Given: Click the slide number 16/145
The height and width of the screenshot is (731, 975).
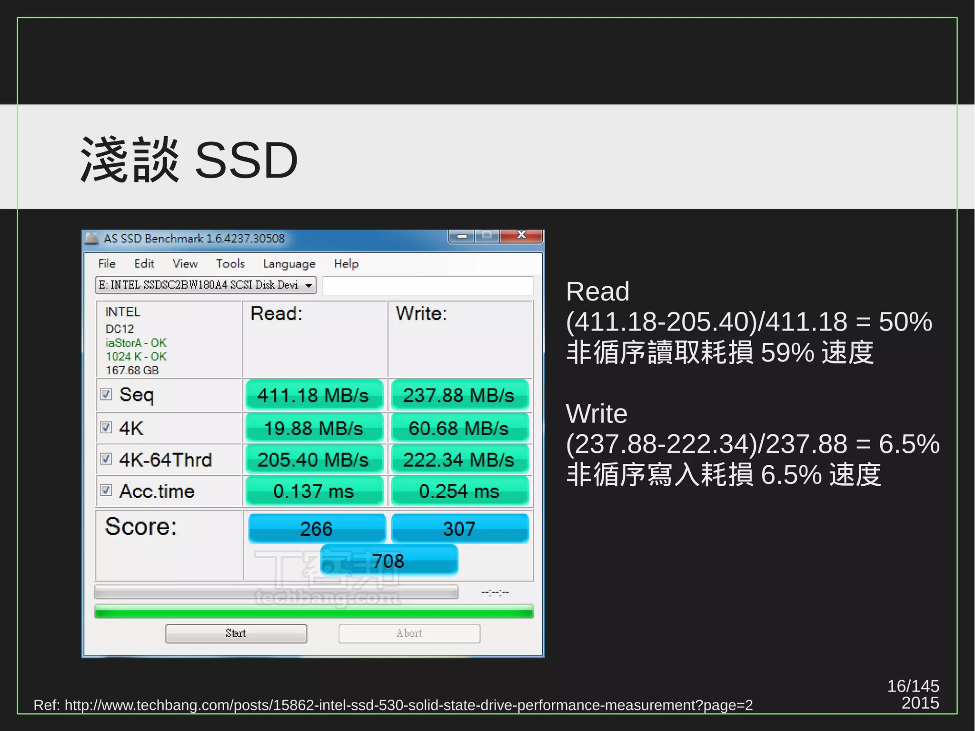Looking at the screenshot, I should [x=913, y=686].
